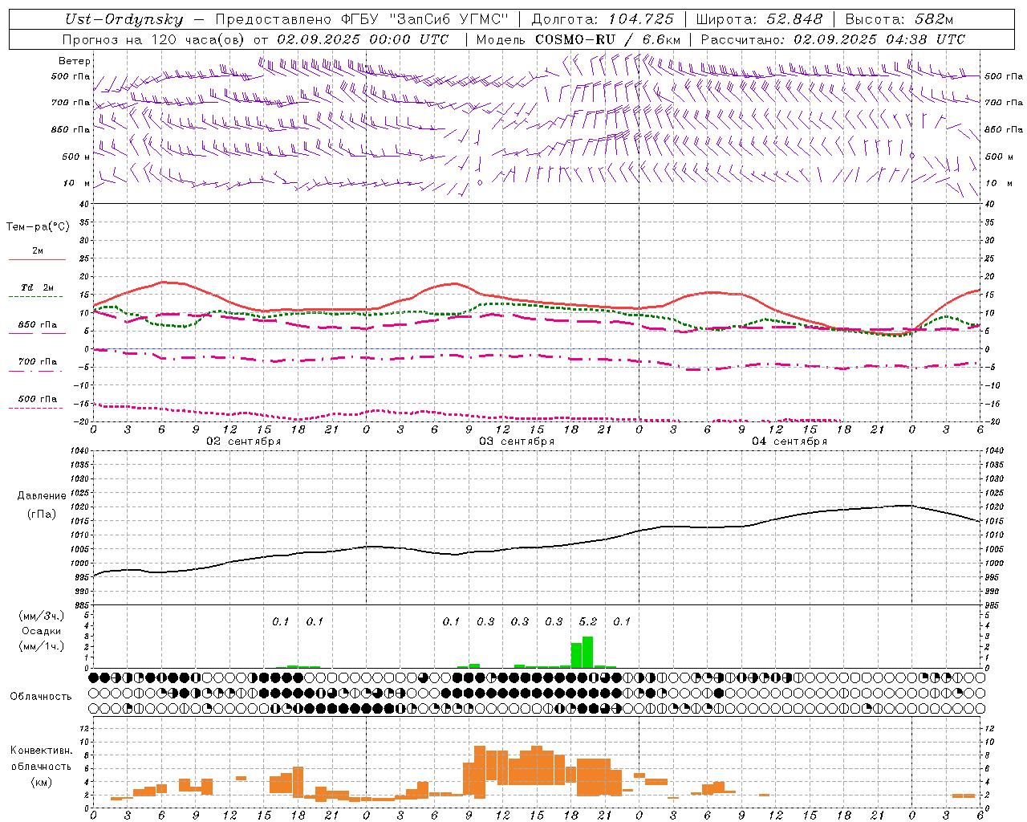Click the 'Осадки' precipitation label
Image resolution: width=1027 pixels, height=822 pixels.
tap(41, 631)
